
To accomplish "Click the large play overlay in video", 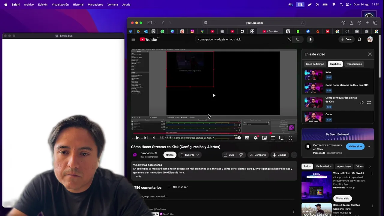I will click(x=214, y=95).
